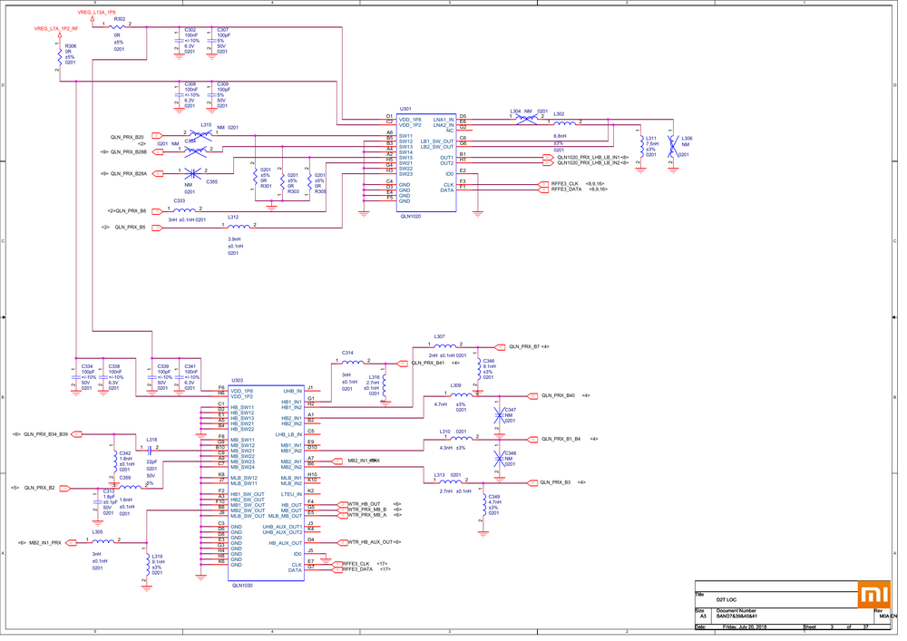The height and width of the screenshot is (641, 907).
Task: Click the L309 inductor designator
Action: coord(456,385)
